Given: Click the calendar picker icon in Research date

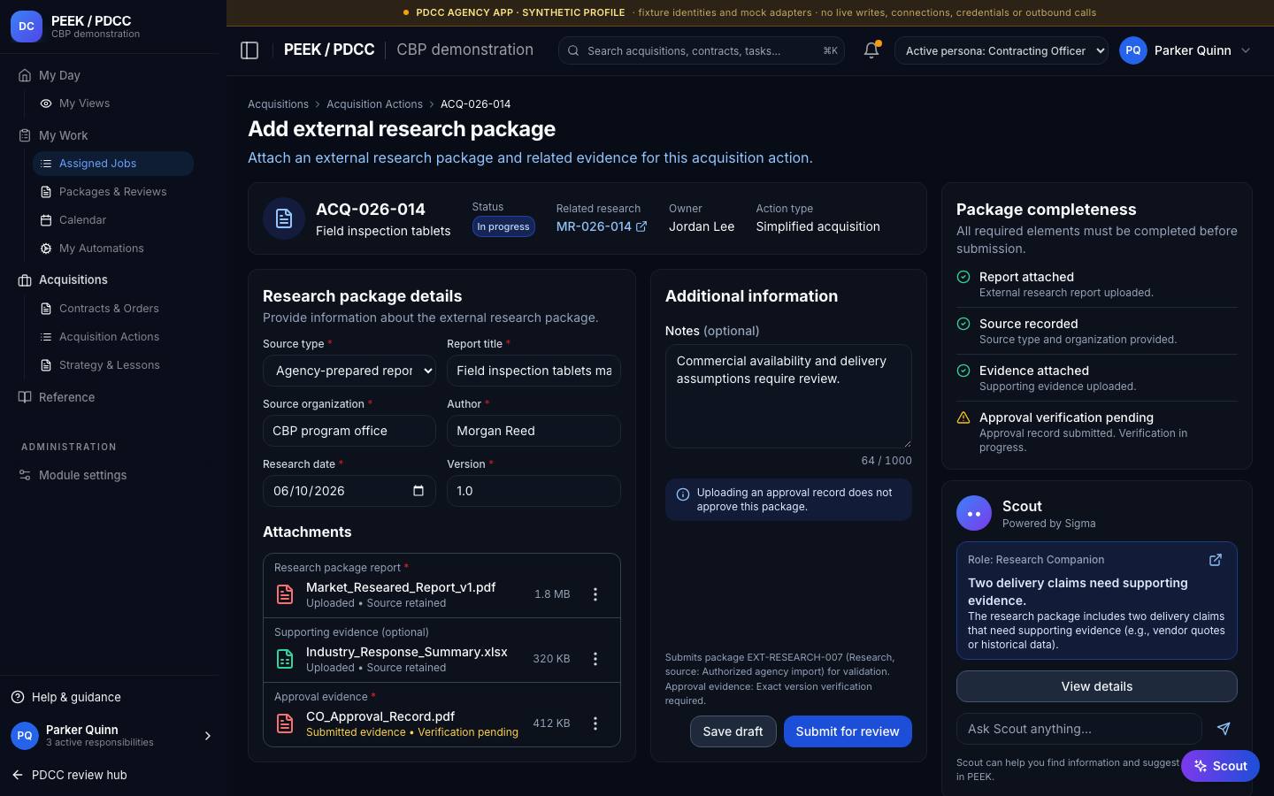Looking at the screenshot, I should coord(418,491).
